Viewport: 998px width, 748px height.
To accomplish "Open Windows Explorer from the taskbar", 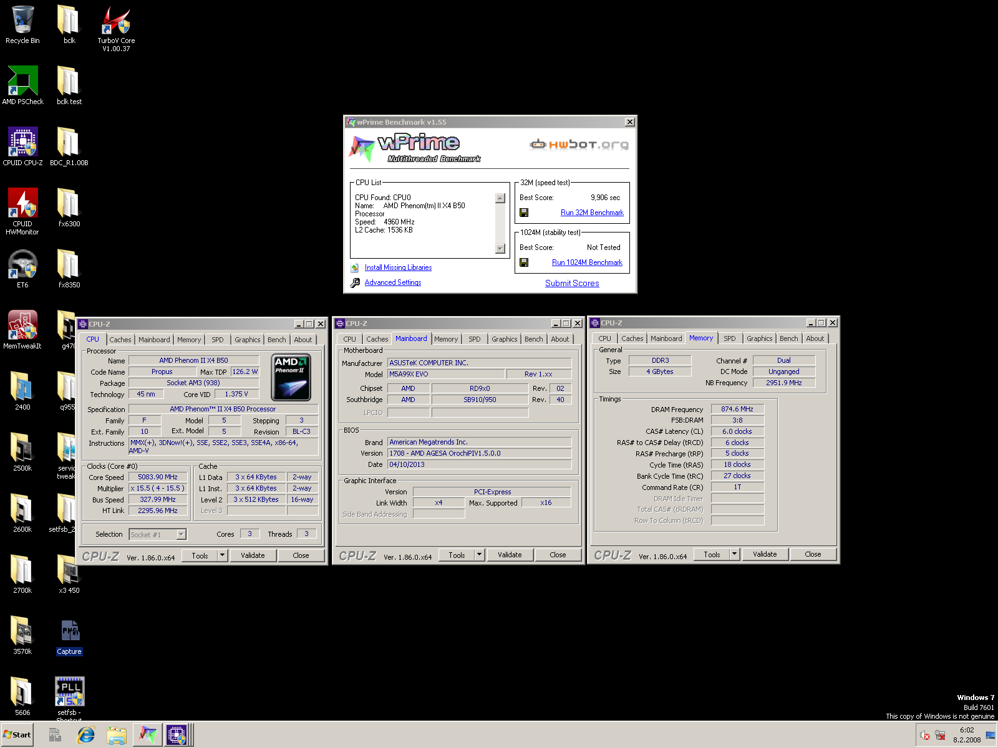I will click(117, 735).
